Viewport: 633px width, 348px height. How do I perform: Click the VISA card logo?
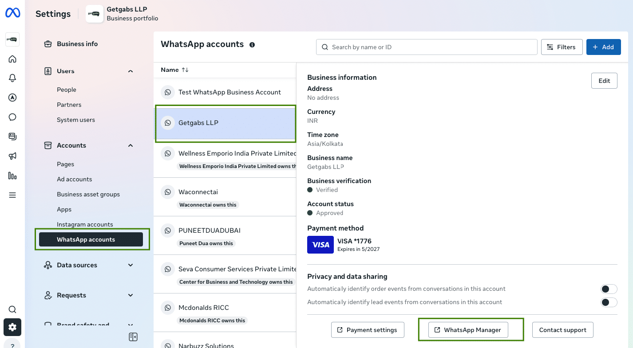(x=320, y=245)
